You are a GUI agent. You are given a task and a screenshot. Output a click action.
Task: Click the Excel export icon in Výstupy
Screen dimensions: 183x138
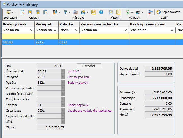127,12
